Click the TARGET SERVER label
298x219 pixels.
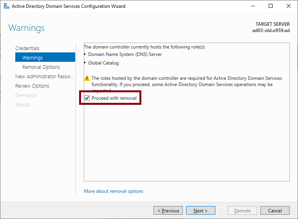click(x=273, y=24)
